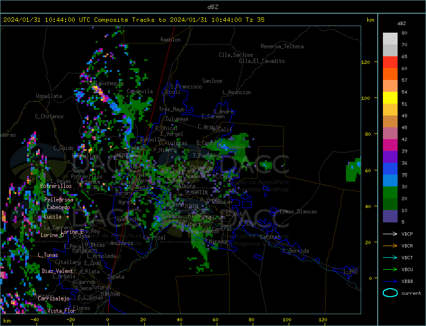Click the 'VBCT' legend label

(x=407, y=257)
